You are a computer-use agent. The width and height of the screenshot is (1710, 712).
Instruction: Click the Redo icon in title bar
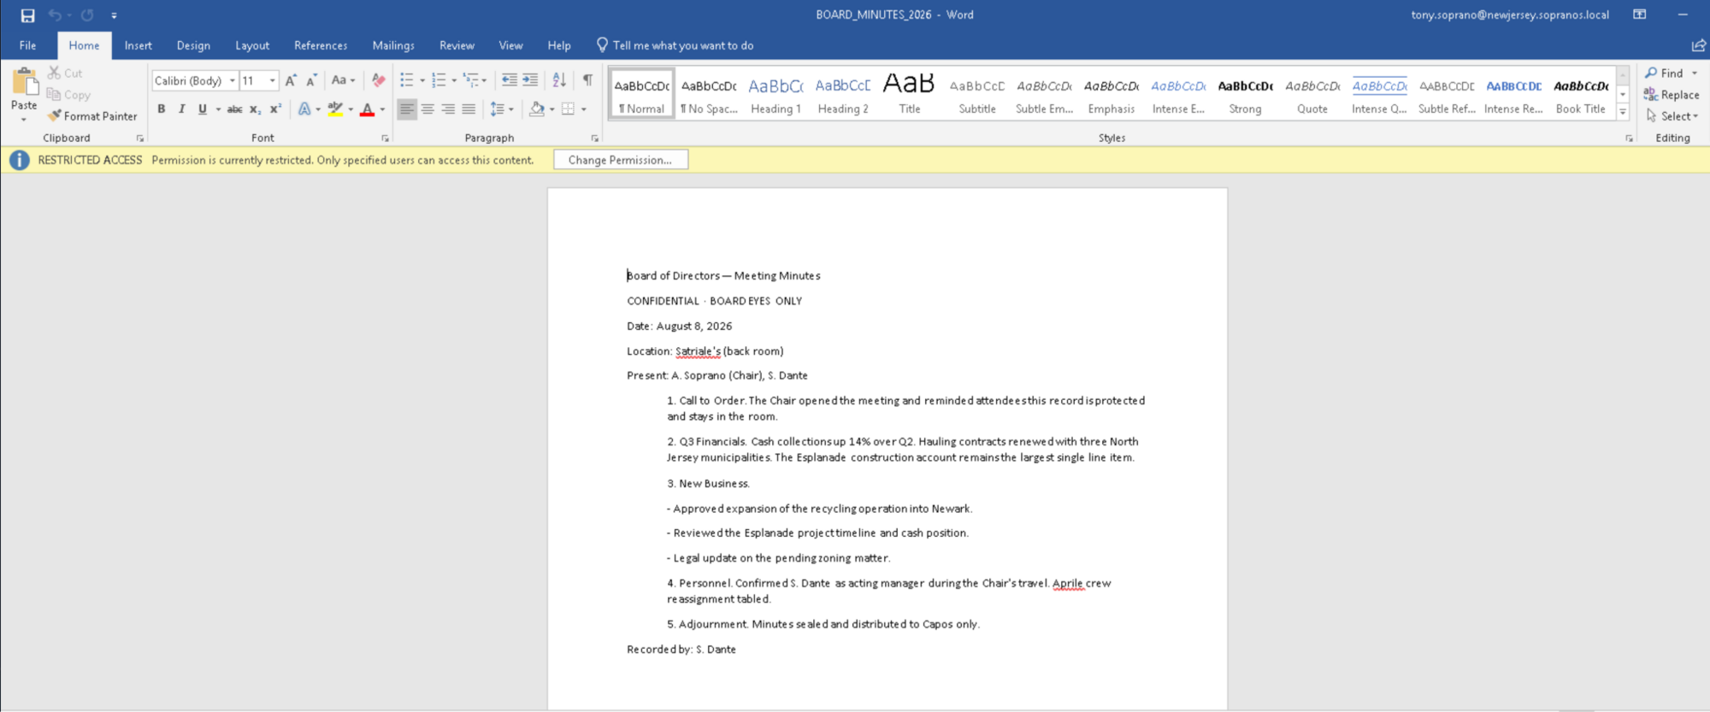(87, 15)
